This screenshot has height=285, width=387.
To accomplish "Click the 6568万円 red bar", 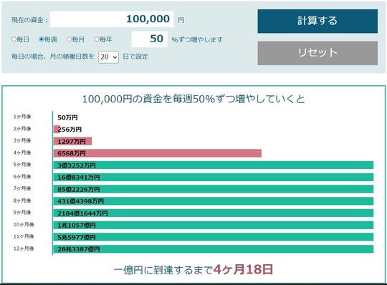I will (x=158, y=153).
